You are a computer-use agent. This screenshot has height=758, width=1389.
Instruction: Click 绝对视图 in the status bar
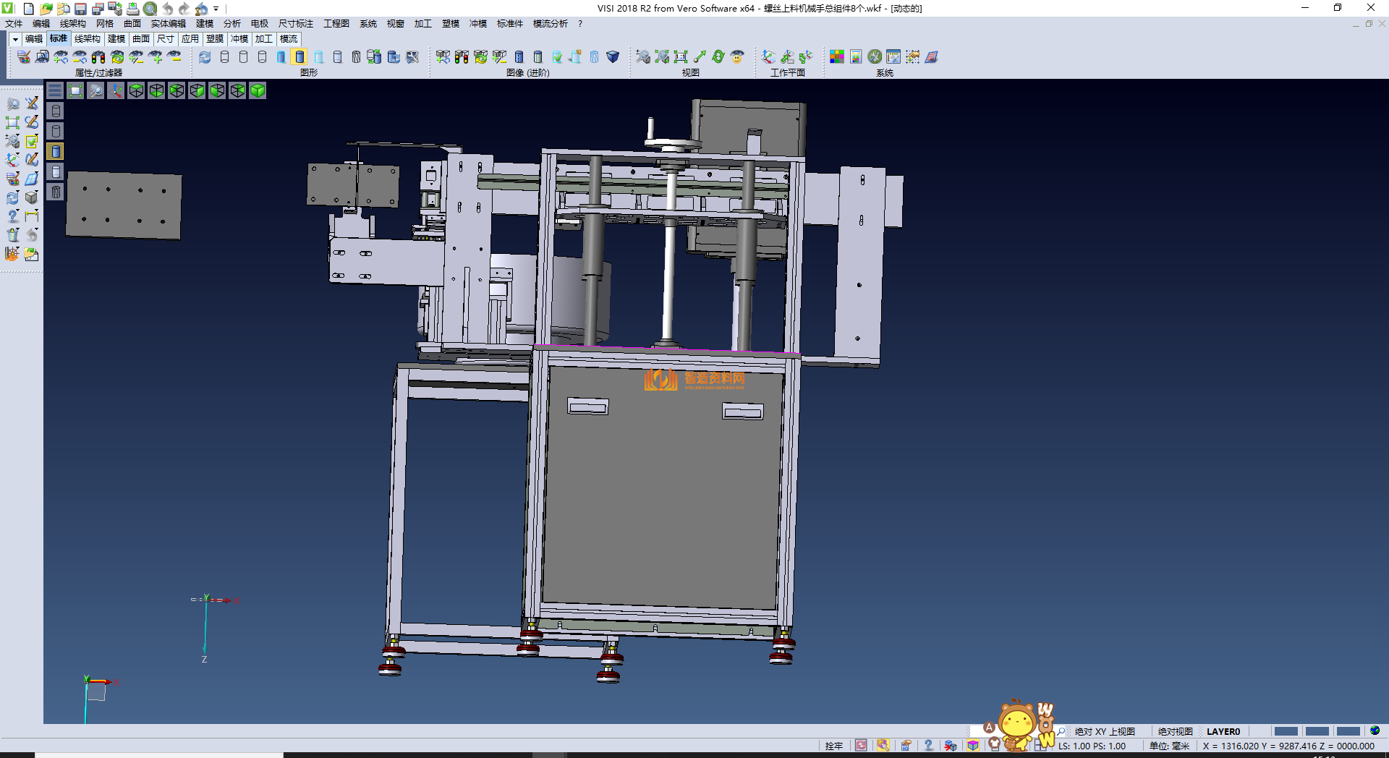(1175, 731)
